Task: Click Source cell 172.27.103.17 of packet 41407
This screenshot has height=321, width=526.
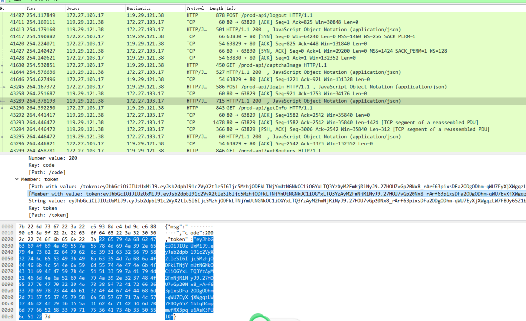Action: pos(85,15)
